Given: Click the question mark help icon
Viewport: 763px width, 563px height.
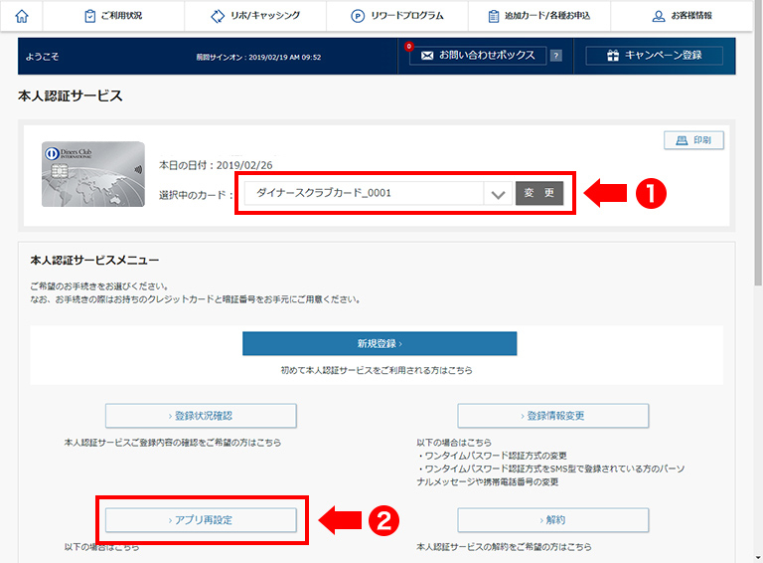Looking at the screenshot, I should click(555, 56).
